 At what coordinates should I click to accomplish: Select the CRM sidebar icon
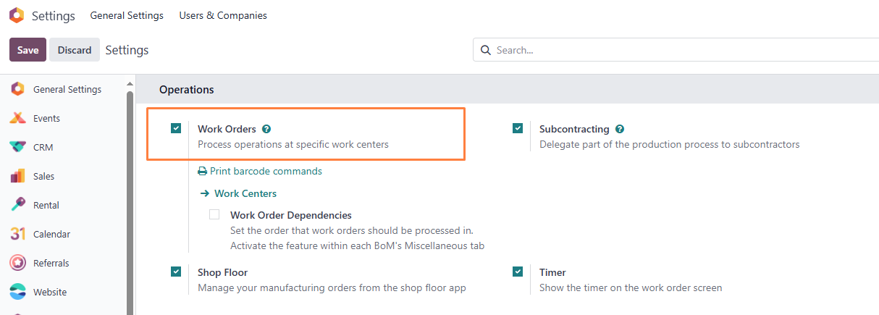click(x=18, y=147)
